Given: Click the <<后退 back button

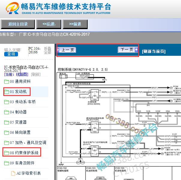Looking at the screenshot, I should coord(49,24).
